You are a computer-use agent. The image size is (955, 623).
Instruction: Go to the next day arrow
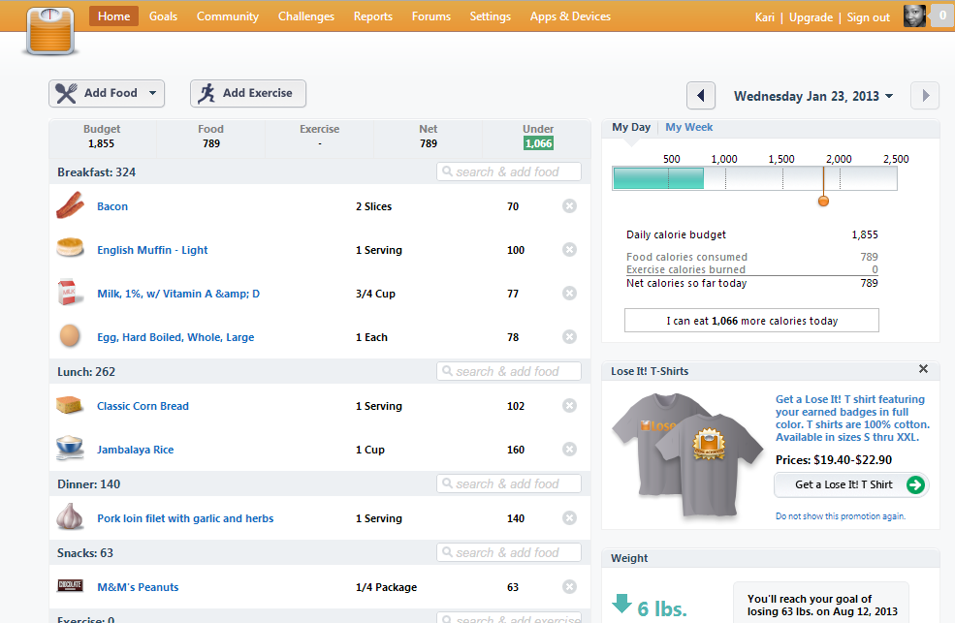925,96
